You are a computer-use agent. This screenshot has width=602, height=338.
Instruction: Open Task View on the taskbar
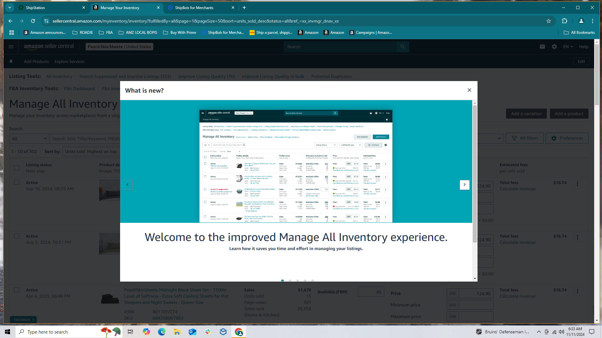point(130,332)
